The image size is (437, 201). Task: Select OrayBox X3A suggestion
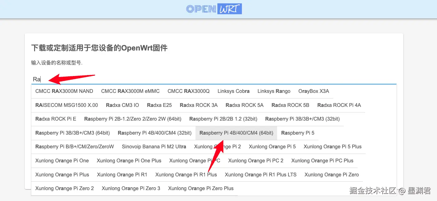pyautogui.click(x=314, y=91)
